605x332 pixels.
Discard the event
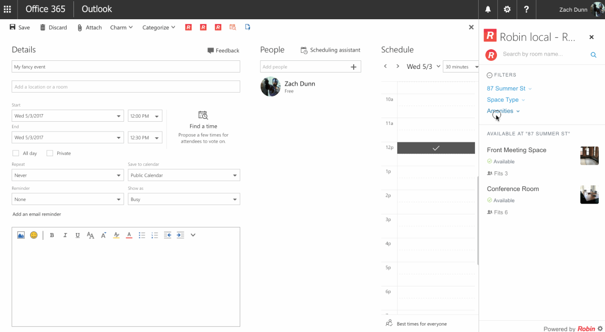[53, 27]
